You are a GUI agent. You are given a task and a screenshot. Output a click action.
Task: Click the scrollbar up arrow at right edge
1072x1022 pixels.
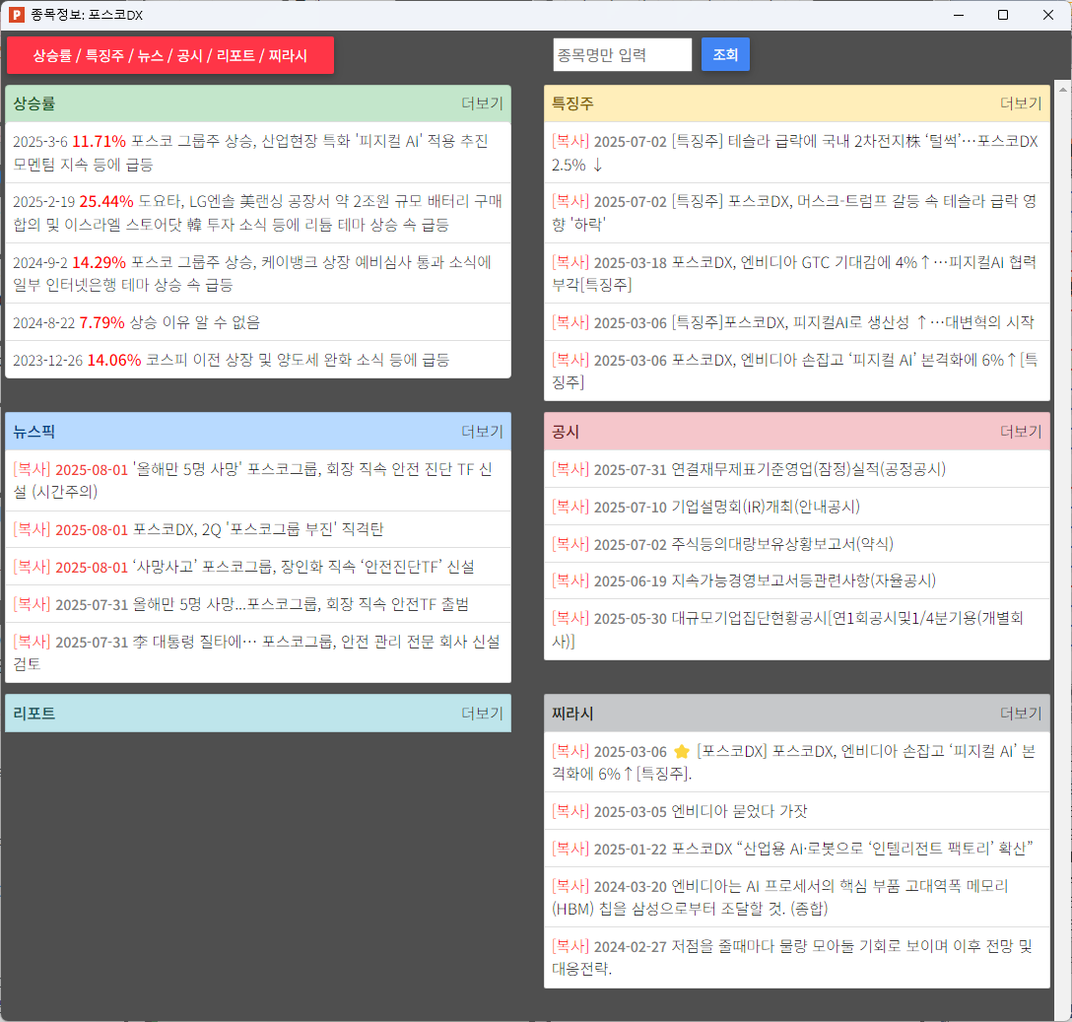coord(1063,90)
